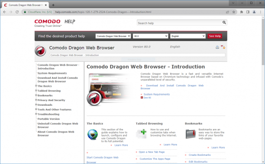Select the Comodo Dragon Web Browser tab
The image size is (265, 164).
pos(26,5)
